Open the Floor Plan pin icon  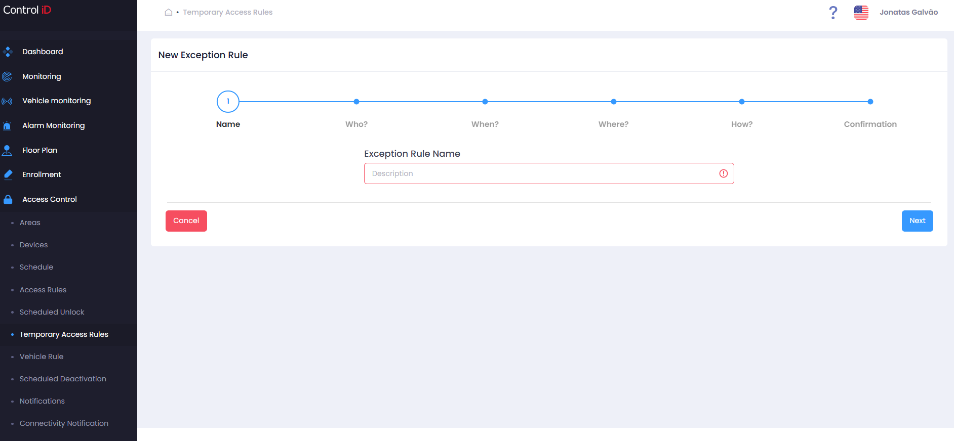(7, 150)
